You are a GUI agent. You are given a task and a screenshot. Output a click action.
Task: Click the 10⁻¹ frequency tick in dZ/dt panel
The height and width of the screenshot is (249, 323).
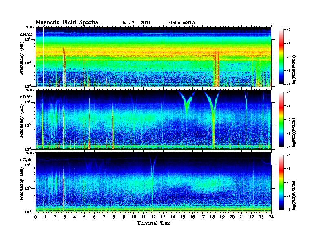pos(28,212)
